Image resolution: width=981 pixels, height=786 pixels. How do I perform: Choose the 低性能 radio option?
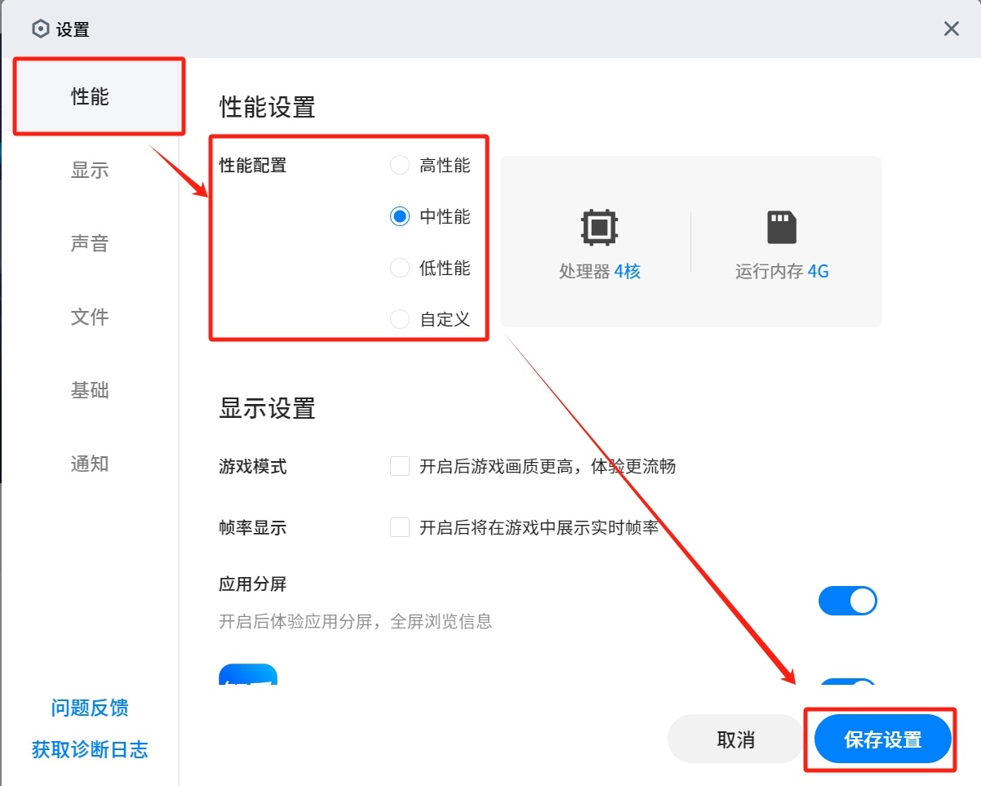399,268
